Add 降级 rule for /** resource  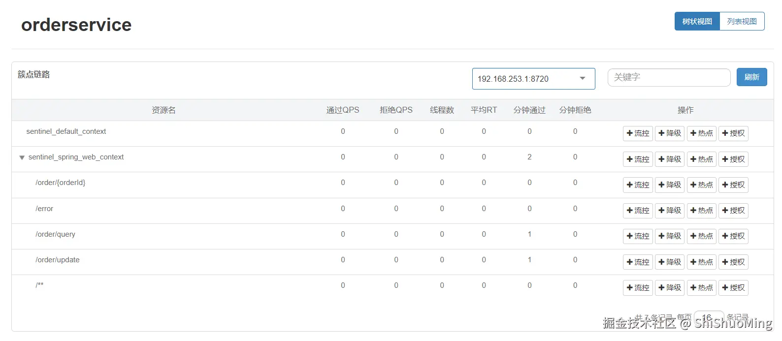pyautogui.click(x=670, y=288)
